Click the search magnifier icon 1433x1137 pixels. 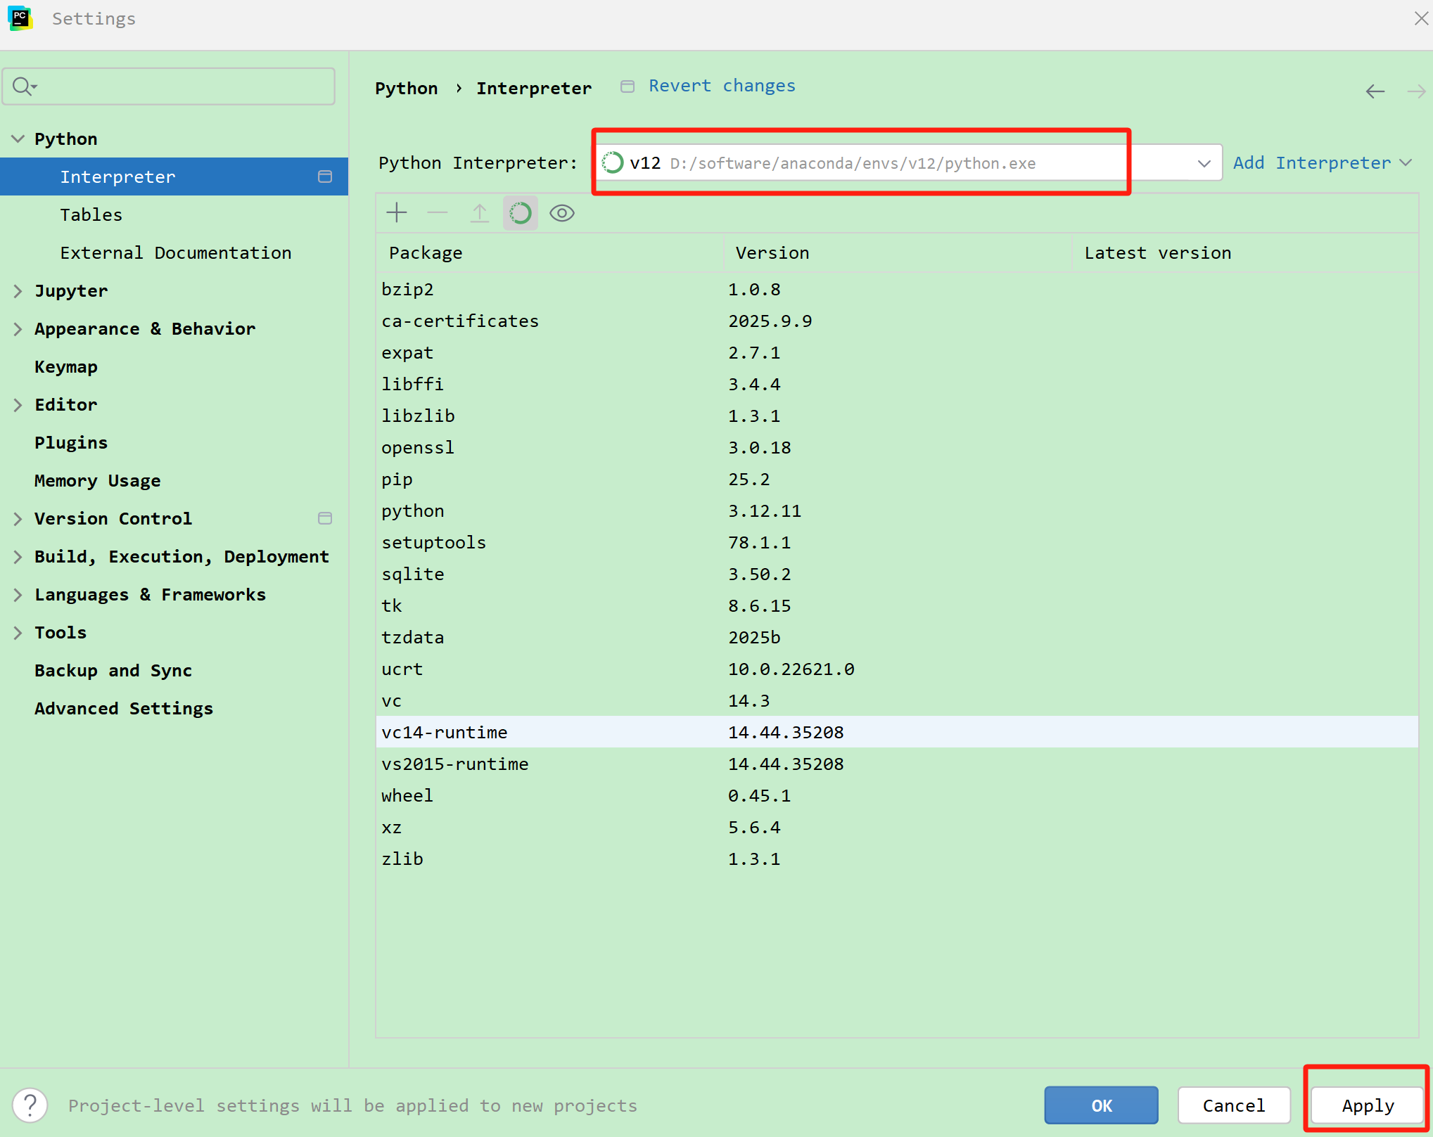[23, 86]
